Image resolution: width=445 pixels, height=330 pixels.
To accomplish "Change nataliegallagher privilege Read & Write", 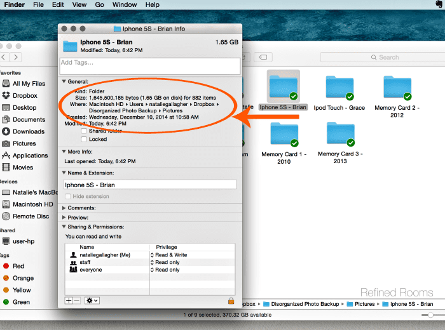I will pyautogui.click(x=169, y=255).
